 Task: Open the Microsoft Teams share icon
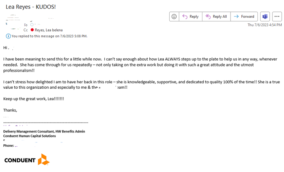(265, 17)
